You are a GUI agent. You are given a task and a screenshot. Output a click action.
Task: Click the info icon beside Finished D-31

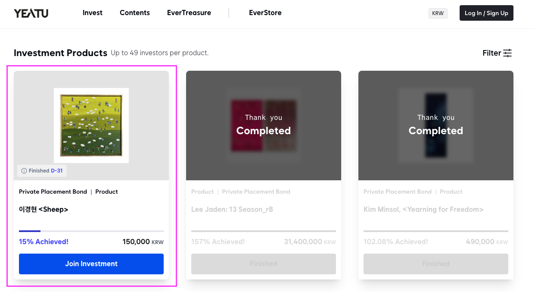(24, 171)
